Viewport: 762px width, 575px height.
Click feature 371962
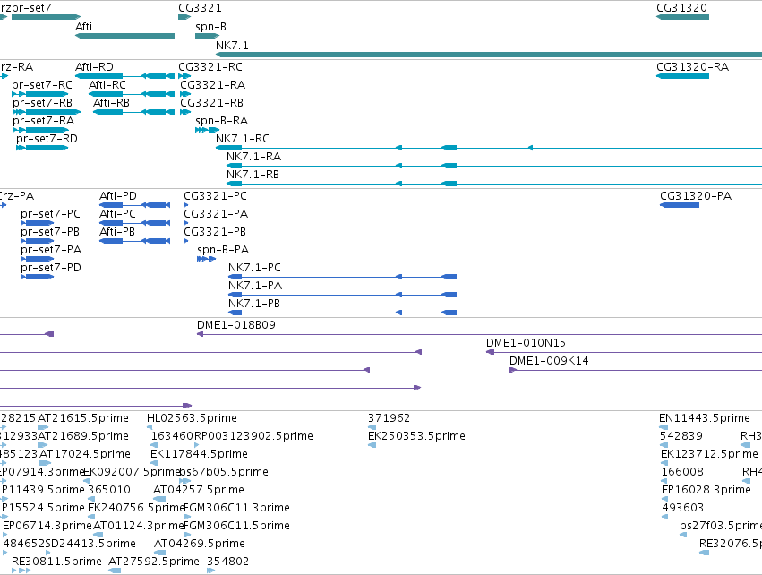389,418
